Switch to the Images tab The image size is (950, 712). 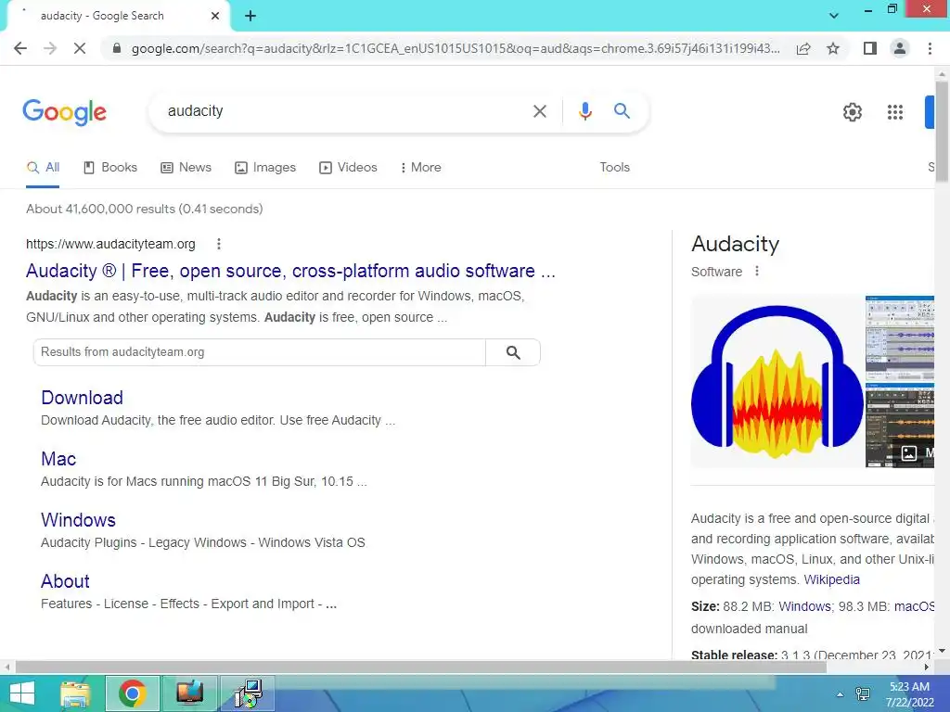click(265, 168)
